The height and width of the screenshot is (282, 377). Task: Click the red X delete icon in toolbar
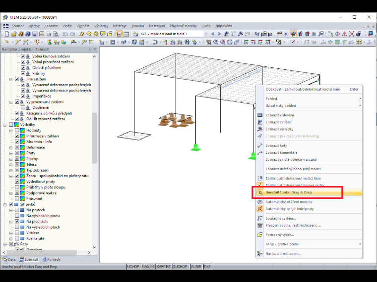(x=352, y=34)
